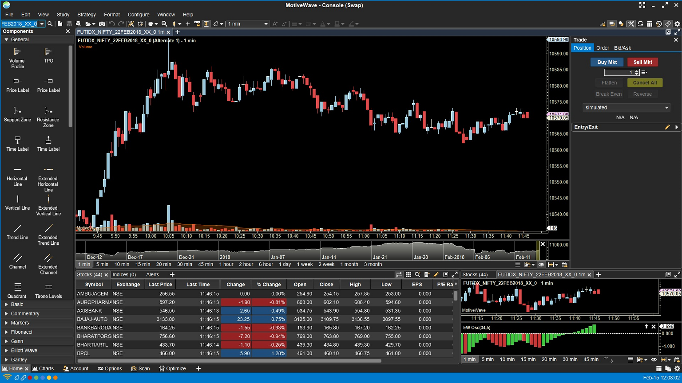Click the clock with dollar sign icon
Screen dimensions: 682x383
click(659, 24)
